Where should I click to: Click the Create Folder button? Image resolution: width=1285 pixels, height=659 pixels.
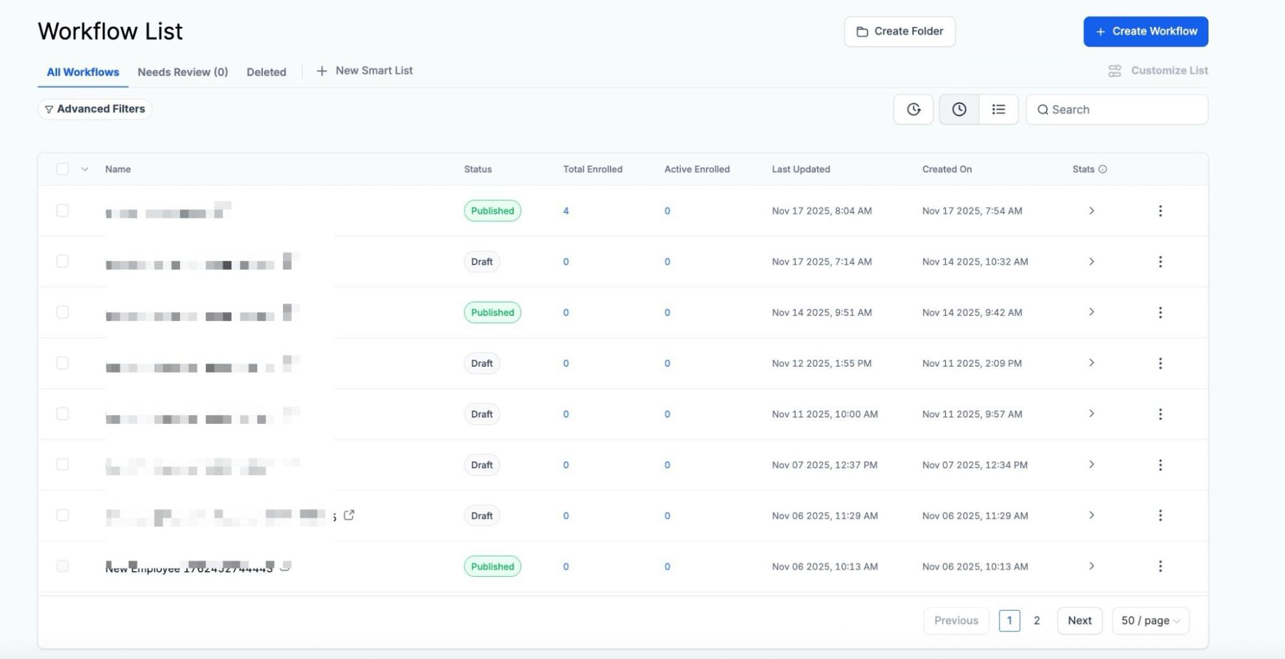pyautogui.click(x=899, y=31)
